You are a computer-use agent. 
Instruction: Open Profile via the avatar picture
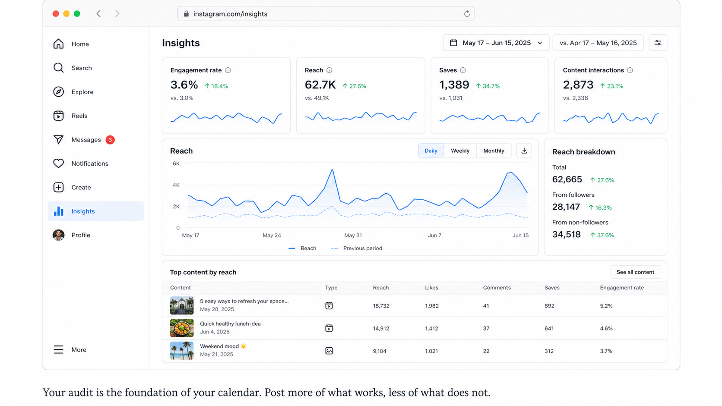58,235
